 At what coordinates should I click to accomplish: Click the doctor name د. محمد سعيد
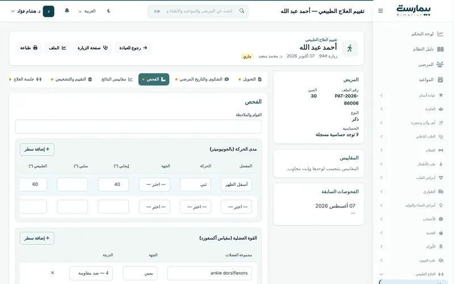[270, 56]
